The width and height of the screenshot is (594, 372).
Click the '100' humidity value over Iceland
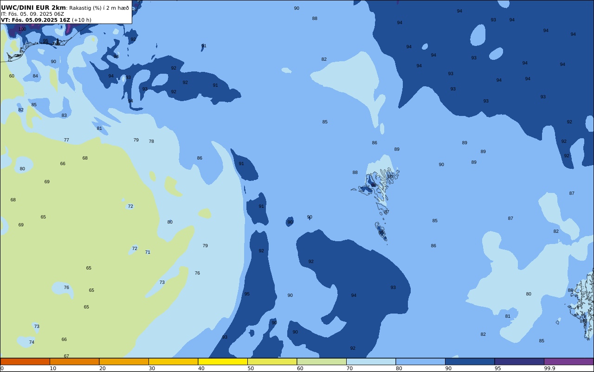[x=22, y=29]
